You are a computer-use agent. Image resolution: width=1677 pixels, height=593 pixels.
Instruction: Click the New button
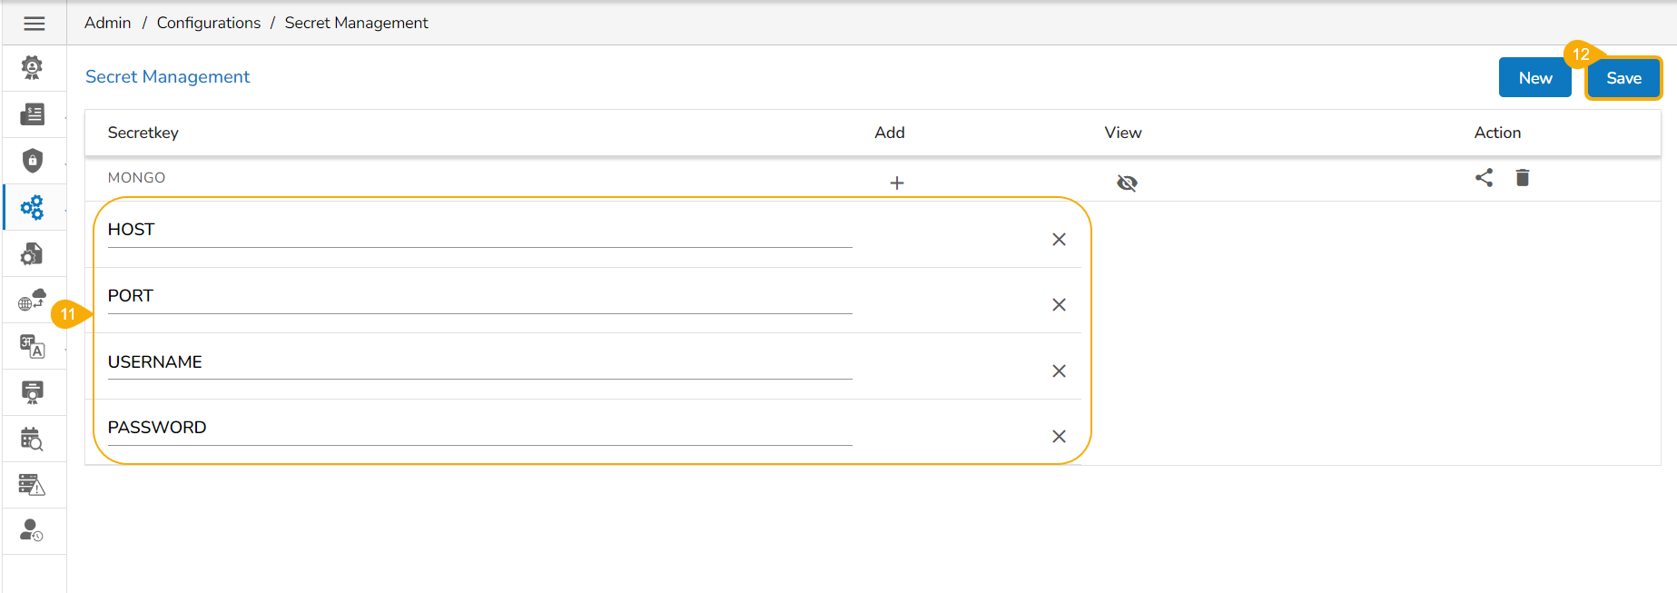point(1534,78)
